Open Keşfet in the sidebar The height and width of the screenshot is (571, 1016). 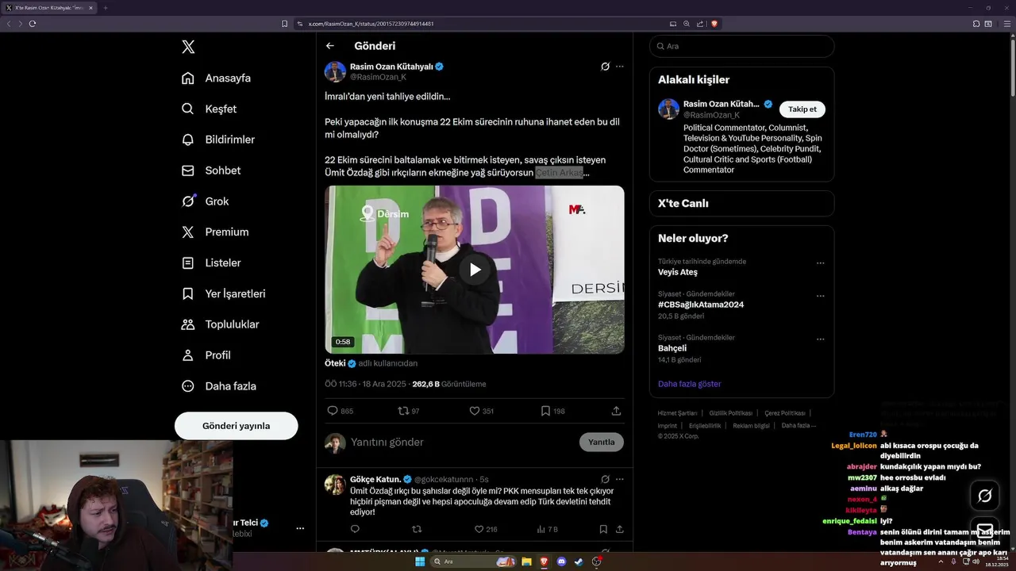209,109
